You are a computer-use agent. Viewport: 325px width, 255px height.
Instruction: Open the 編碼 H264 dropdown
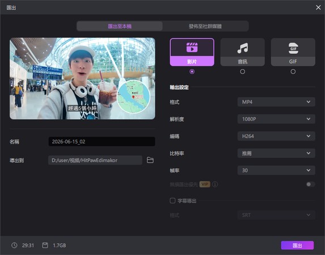[x=276, y=136]
